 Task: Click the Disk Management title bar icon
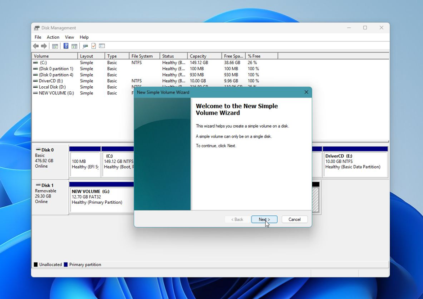coord(37,28)
